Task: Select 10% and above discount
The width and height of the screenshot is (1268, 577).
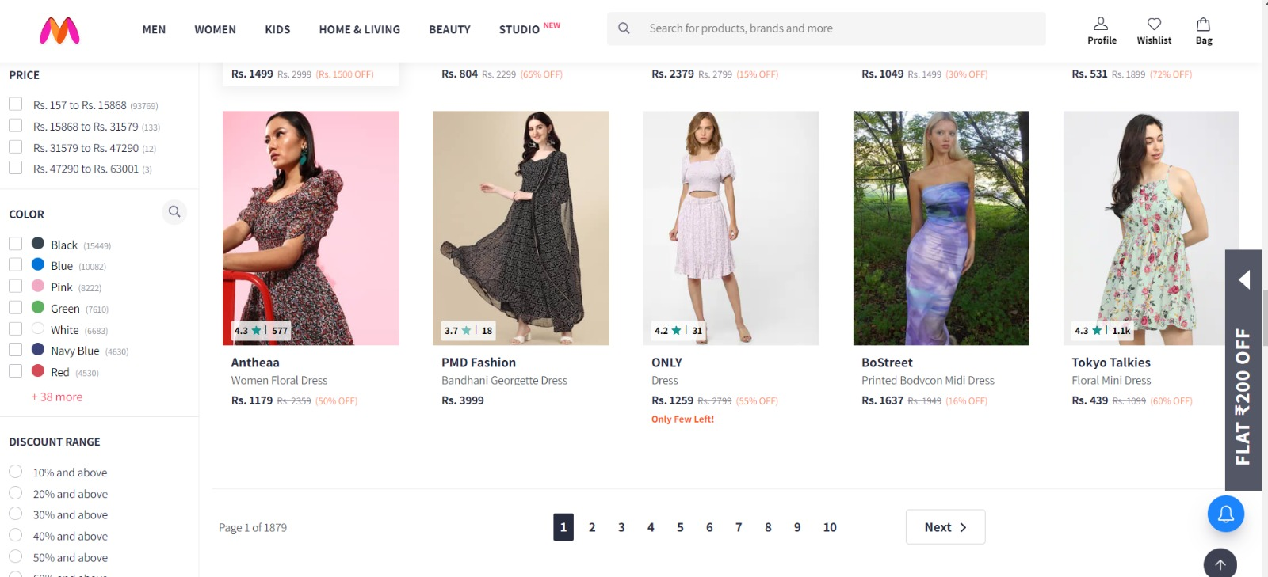Action: point(15,472)
